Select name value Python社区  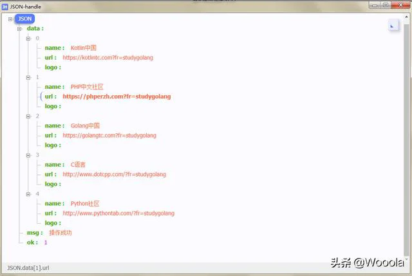(85, 203)
